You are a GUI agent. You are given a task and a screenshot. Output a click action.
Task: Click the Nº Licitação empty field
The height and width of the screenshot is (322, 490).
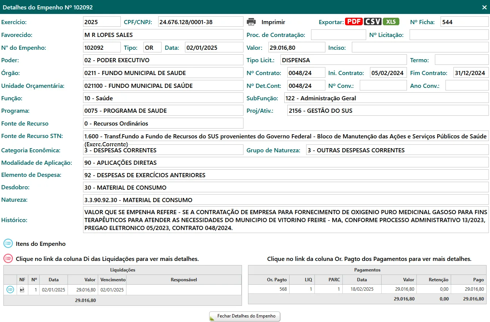point(449,35)
